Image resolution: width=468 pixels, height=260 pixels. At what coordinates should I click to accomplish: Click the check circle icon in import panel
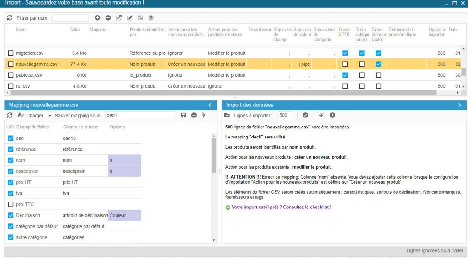pos(305,116)
